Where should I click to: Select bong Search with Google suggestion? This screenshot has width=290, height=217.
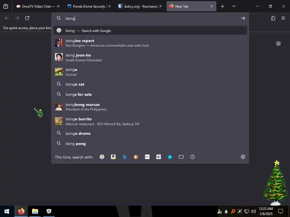click(150, 31)
